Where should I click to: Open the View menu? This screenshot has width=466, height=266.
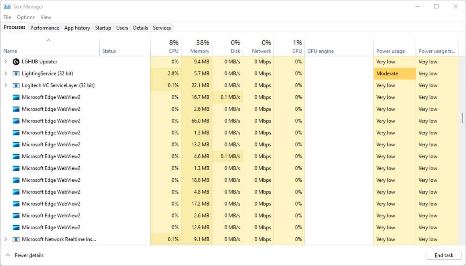[x=45, y=17]
